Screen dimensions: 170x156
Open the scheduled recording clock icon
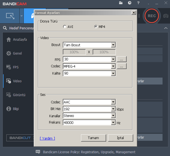(130, 3)
